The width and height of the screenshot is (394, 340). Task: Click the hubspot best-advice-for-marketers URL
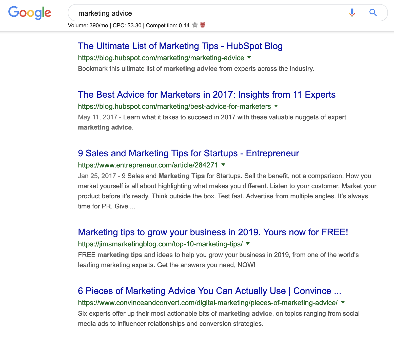click(x=174, y=107)
